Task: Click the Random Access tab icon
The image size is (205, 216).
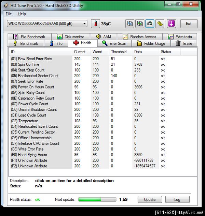Action: click(125, 37)
